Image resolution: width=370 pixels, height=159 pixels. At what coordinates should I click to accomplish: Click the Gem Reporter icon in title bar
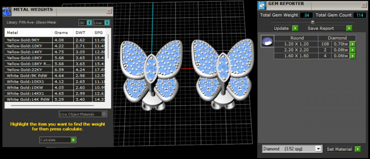(x=262, y=6)
